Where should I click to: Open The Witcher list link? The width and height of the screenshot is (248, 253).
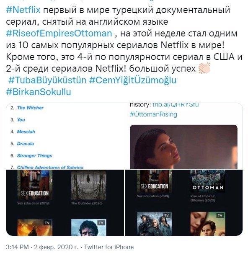pyautogui.click(x=30, y=108)
